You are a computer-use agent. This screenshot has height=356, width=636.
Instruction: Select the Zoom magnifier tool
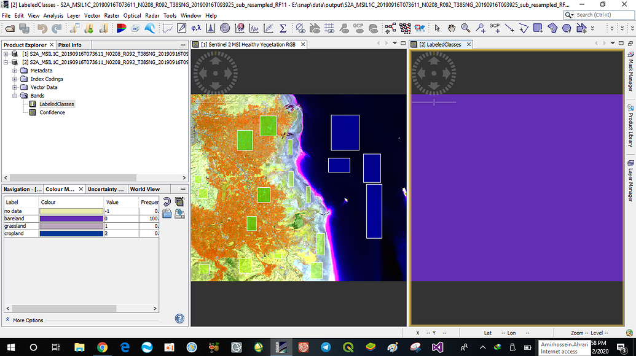[x=466, y=28]
